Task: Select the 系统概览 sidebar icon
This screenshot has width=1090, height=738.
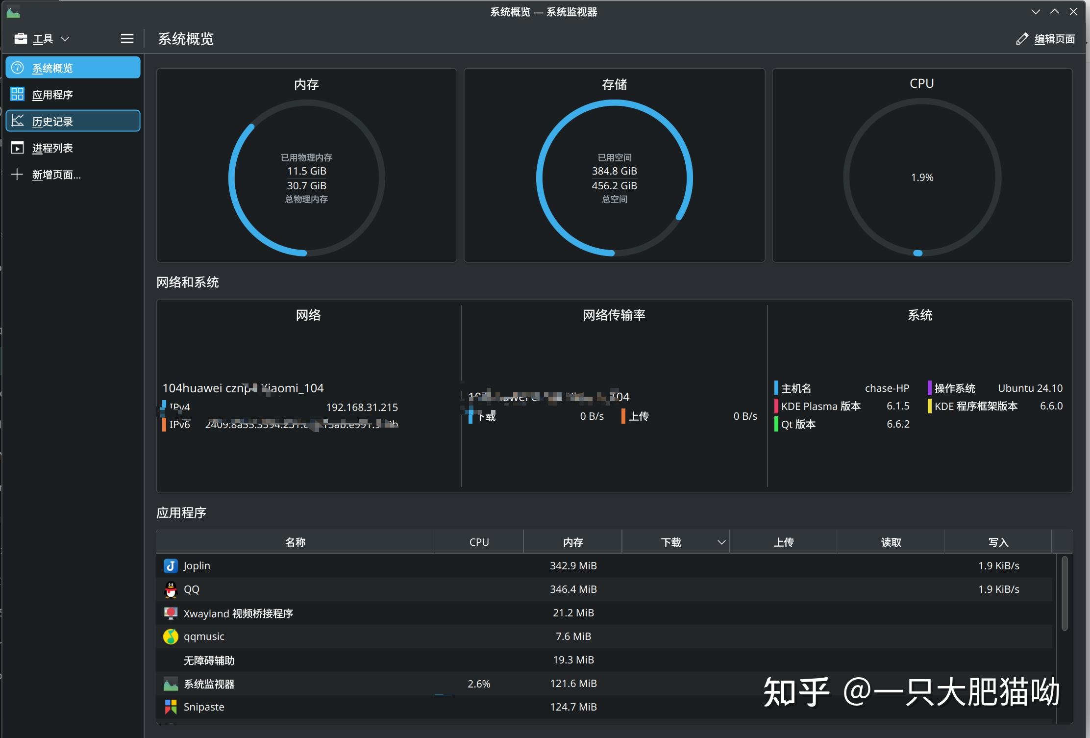Action: (x=18, y=68)
